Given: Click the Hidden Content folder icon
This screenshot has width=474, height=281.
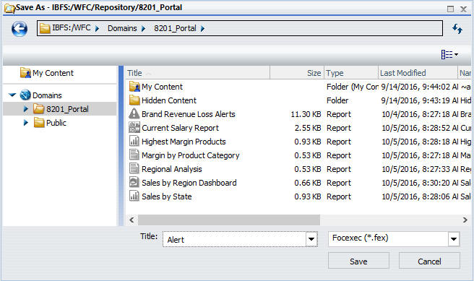Looking at the screenshot, I should click(x=134, y=100).
